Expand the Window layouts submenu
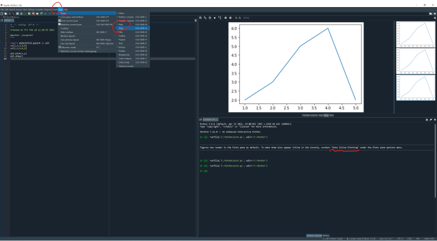The height and width of the screenshot is (241, 437). [x=86, y=36]
